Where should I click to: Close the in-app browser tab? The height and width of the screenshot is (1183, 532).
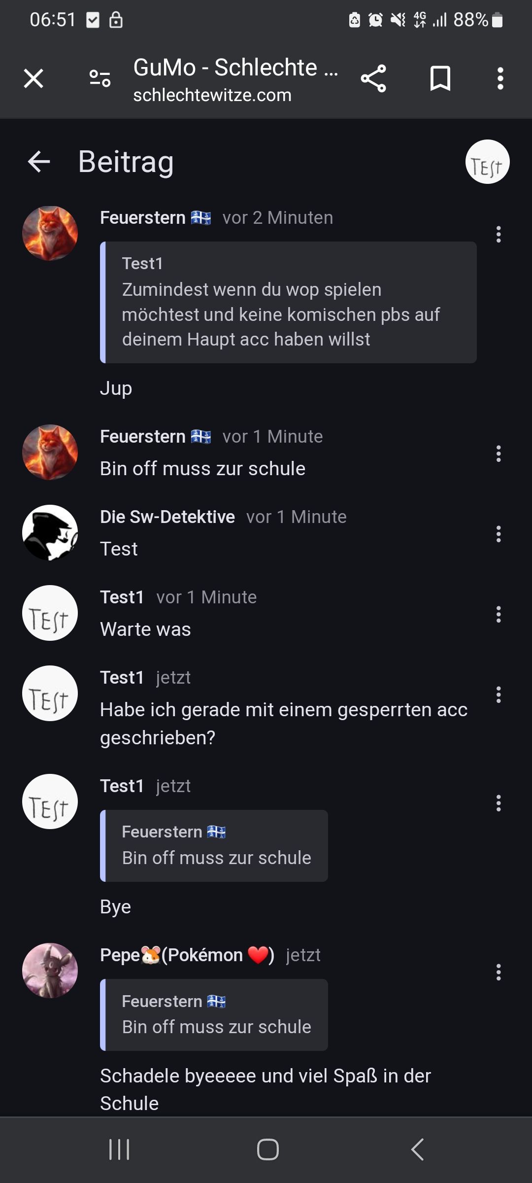tap(33, 78)
